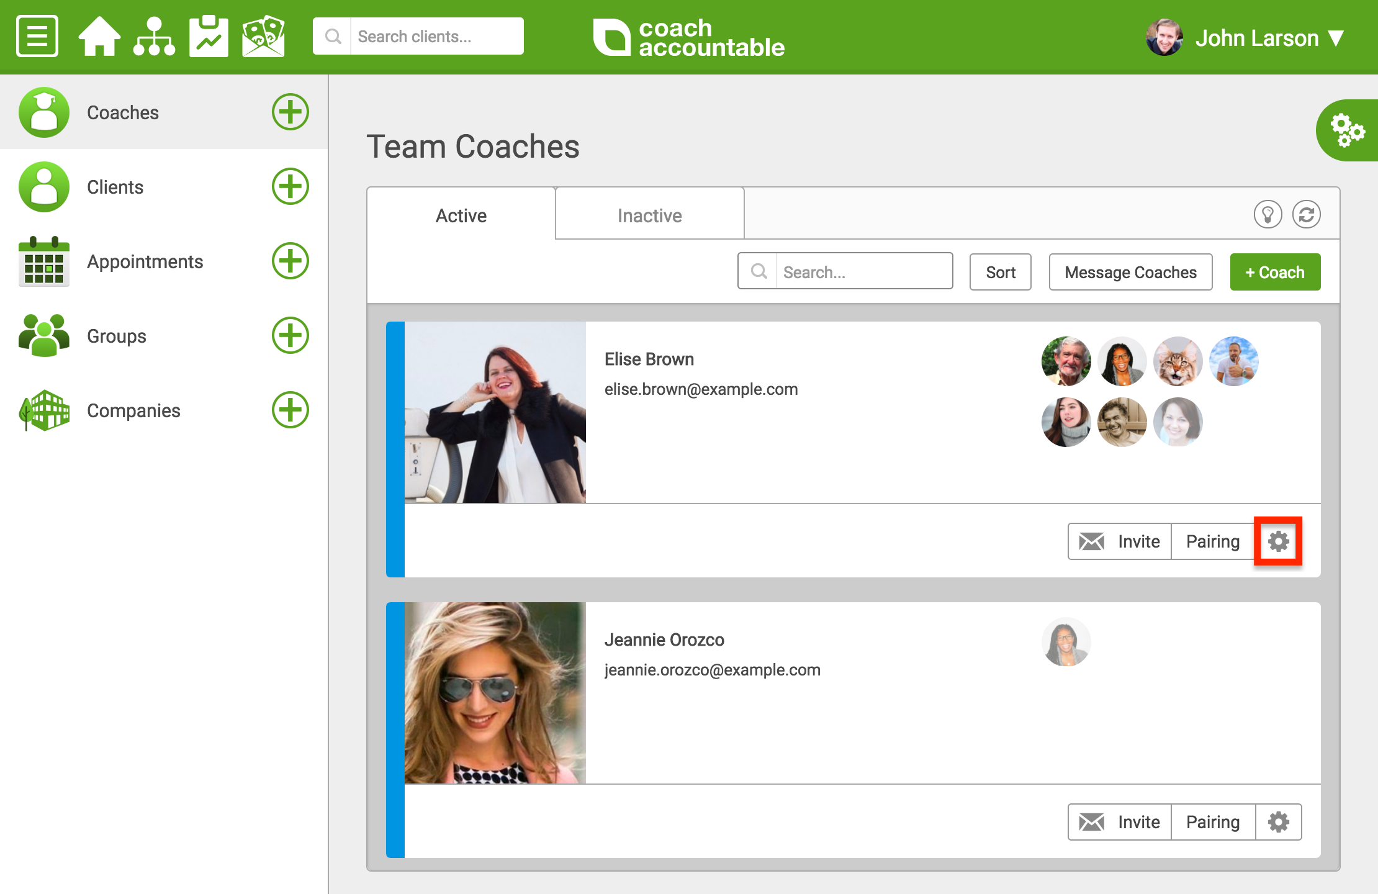Click the Elise Brown name

tap(649, 359)
